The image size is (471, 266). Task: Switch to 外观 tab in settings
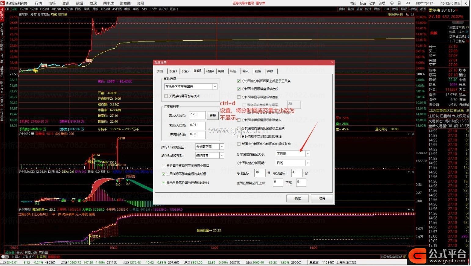[160, 71]
